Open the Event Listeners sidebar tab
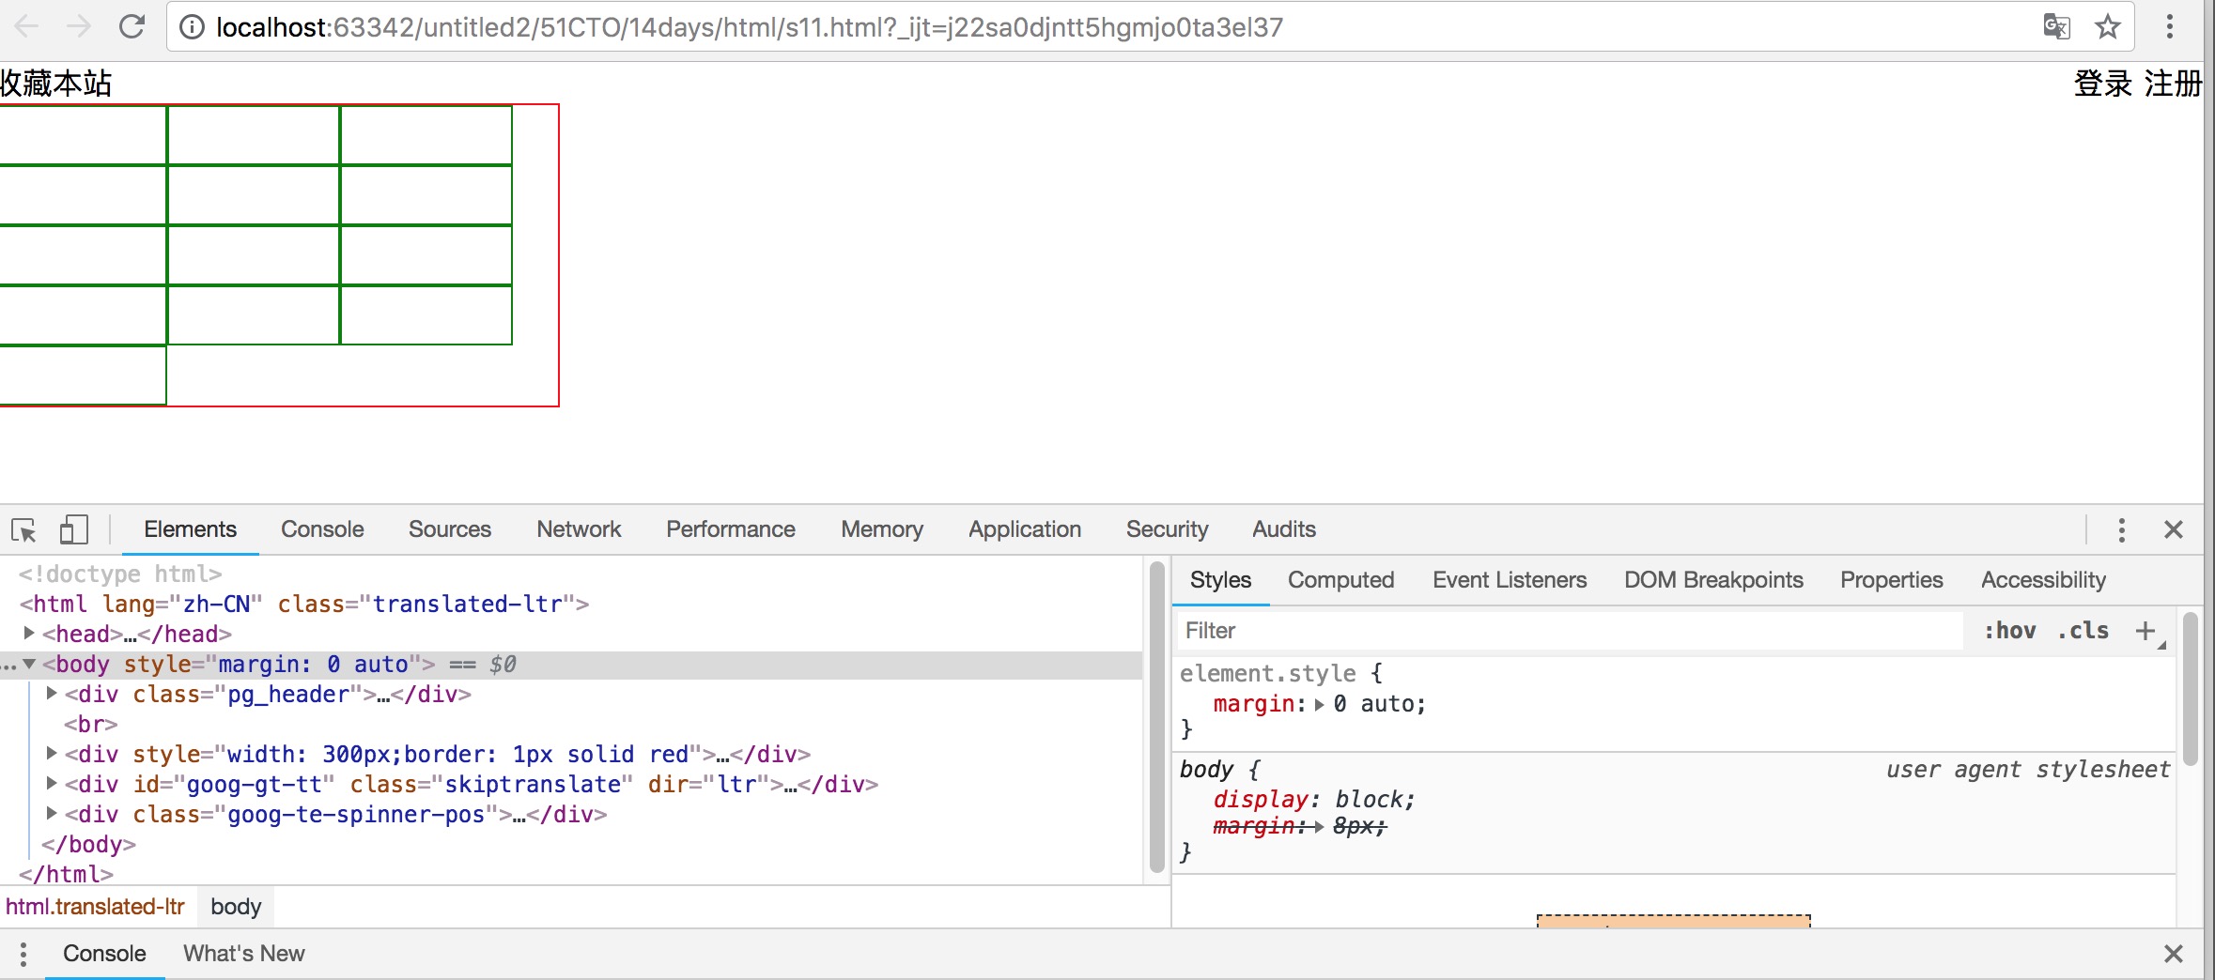The width and height of the screenshot is (2215, 980). pyautogui.click(x=1510, y=580)
